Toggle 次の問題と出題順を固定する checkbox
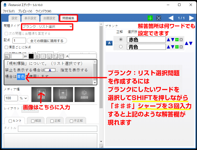Image resolution: width=197 pixels, height=150 pixels. click(6, 34)
